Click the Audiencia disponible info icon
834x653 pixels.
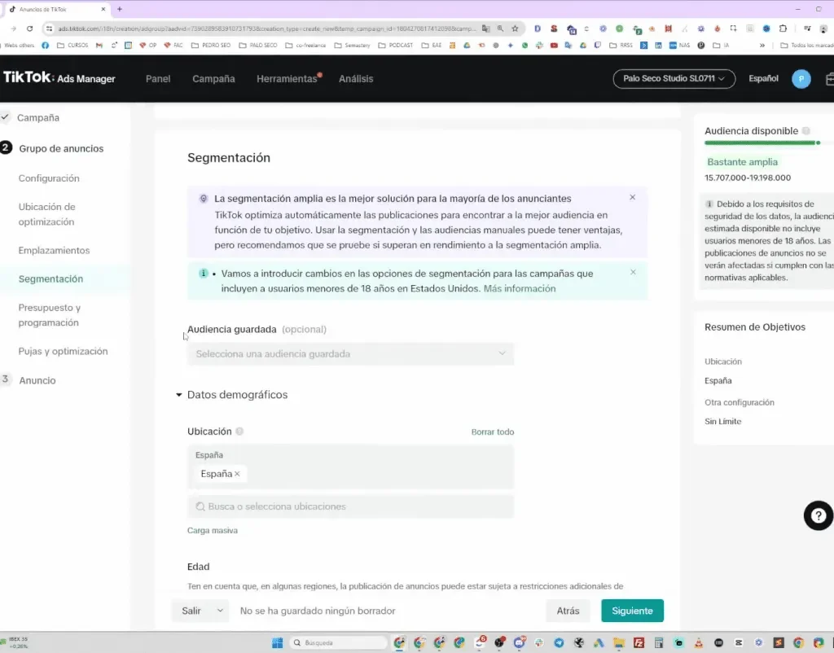[806, 131]
